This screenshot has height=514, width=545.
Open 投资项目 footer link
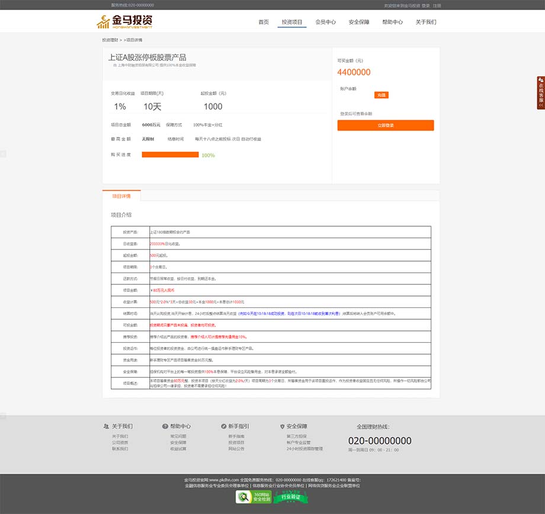click(x=236, y=442)
